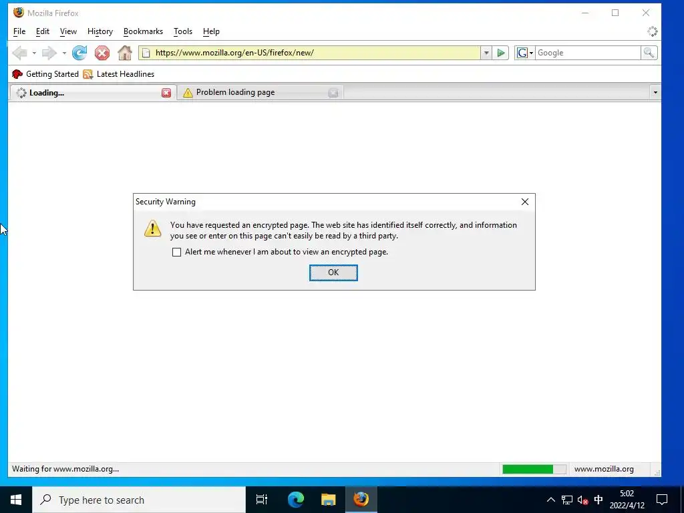Open the File menu

point(19,31)
